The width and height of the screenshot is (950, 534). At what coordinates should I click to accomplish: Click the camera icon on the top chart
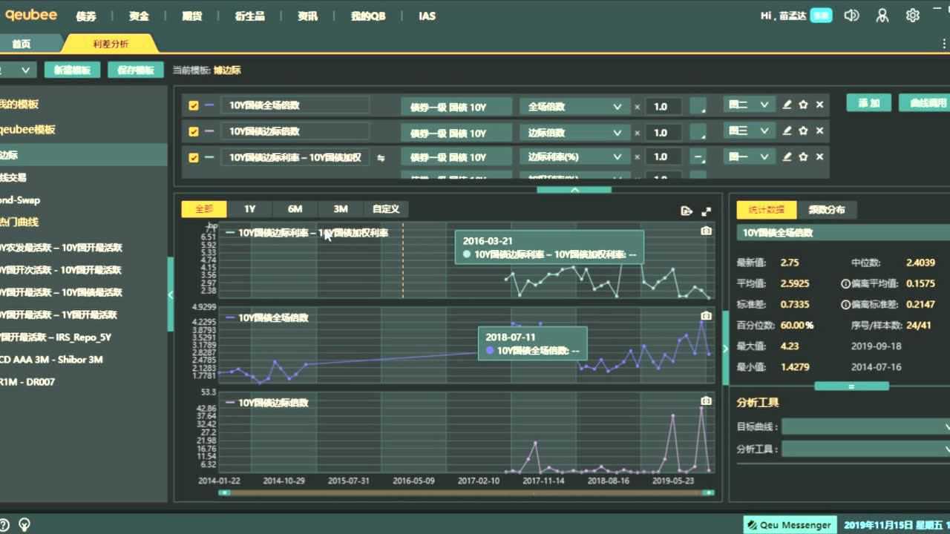[706, 231]
